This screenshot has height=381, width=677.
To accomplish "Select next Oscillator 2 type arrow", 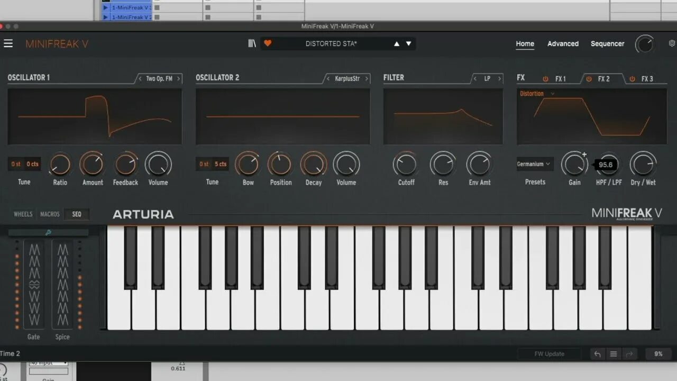I will point(366,78).
